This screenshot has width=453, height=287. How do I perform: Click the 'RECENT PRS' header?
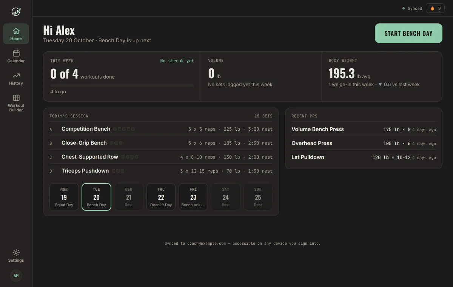point(304,116)
